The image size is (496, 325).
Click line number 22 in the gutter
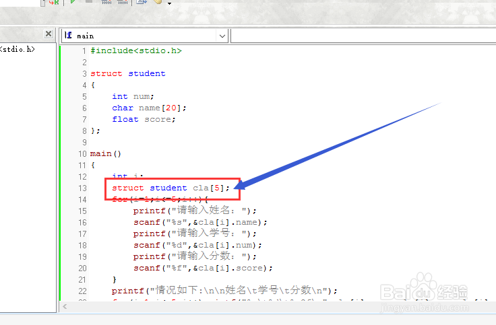[83, 291]
